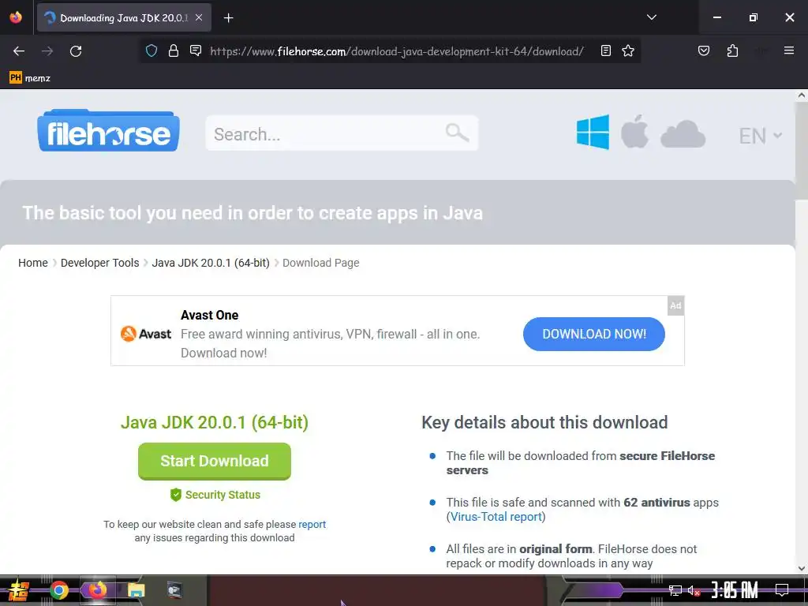Image resolution: width=808 pixels, height=606 pixels.
Task: Click the magnifier search icon
Action: pos(457,133)
